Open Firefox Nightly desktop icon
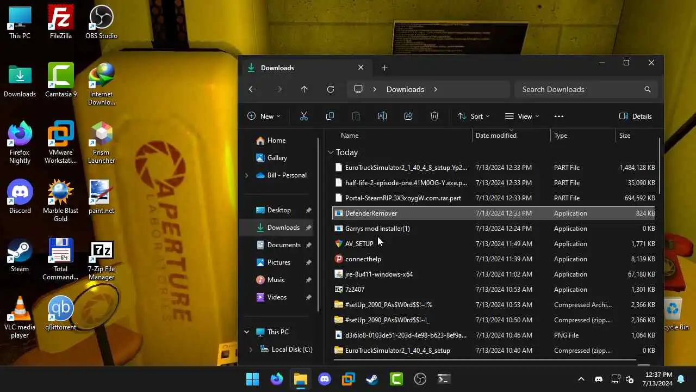This screenshot has height=392, width=696. click(x=20, y=143)
